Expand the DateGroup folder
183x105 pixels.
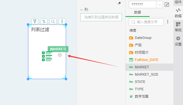(x=143, y=38)
